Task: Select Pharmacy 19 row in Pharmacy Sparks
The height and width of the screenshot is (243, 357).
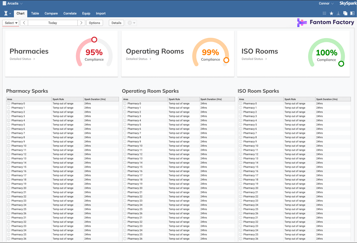Action: click(62, 184)
